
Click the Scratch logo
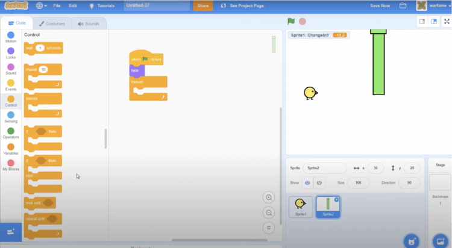16,5
